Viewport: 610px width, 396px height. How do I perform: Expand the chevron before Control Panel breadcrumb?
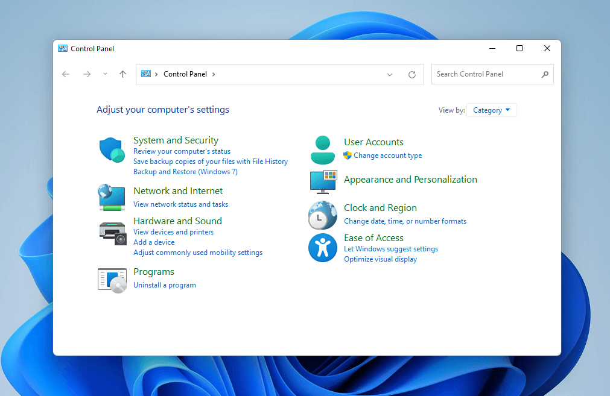pyautogui.click(x=156, y=74)
